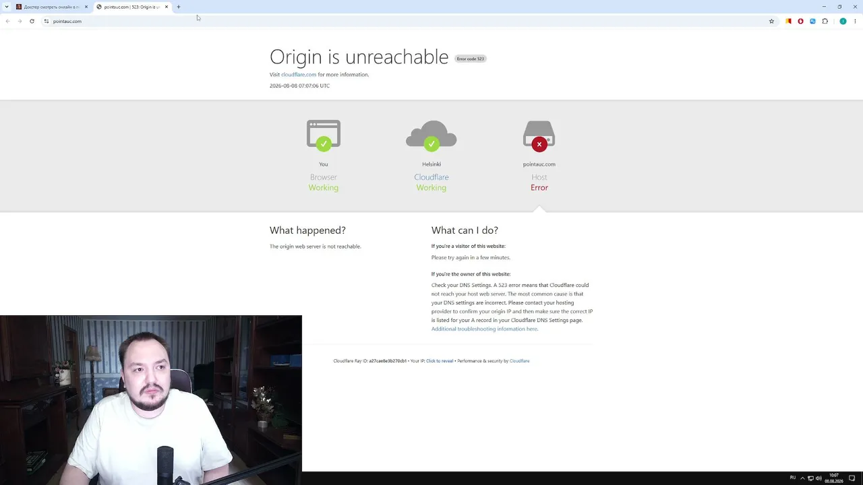This screenshot has width=863, height=485.
Task: Switch the RU keyboard language indicator
Action: 793,478
